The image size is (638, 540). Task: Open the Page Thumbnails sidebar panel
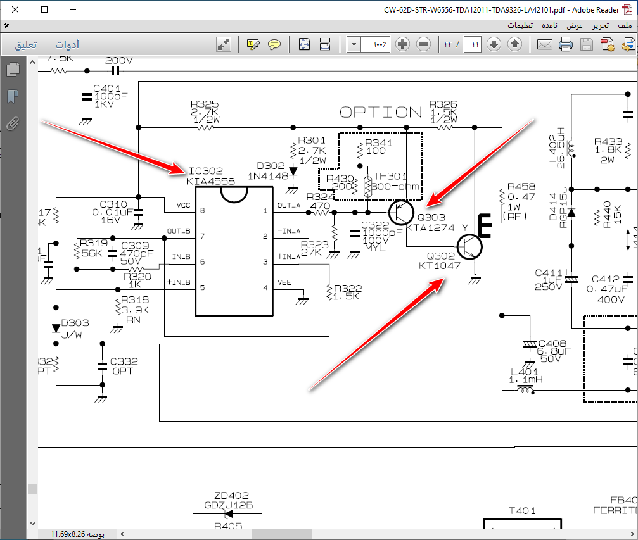pyautogui.click(x=13, y=70)
